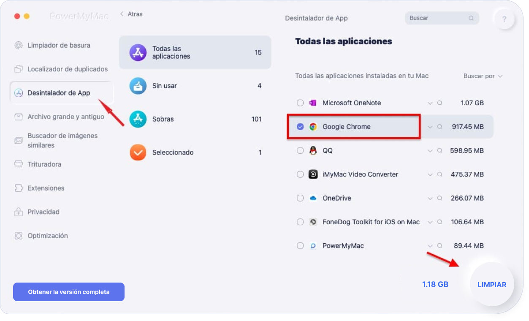This screenshot has height=321, width=529.
Task: Check the Microsoft OneNote checkbox
Action: [x=300, y=103]
